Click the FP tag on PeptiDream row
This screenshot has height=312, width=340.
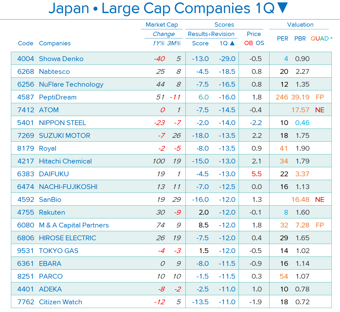coord(320,97)
